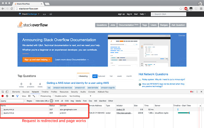The height and width of the screenshot is (128, 204).
Task: Open the Stack Exchange inbox icon
Action: (x=44, y=14)
